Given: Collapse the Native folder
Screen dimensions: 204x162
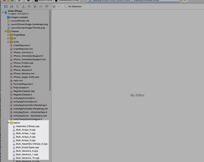Looking at the screenshot, I should [x=8, y=123].
